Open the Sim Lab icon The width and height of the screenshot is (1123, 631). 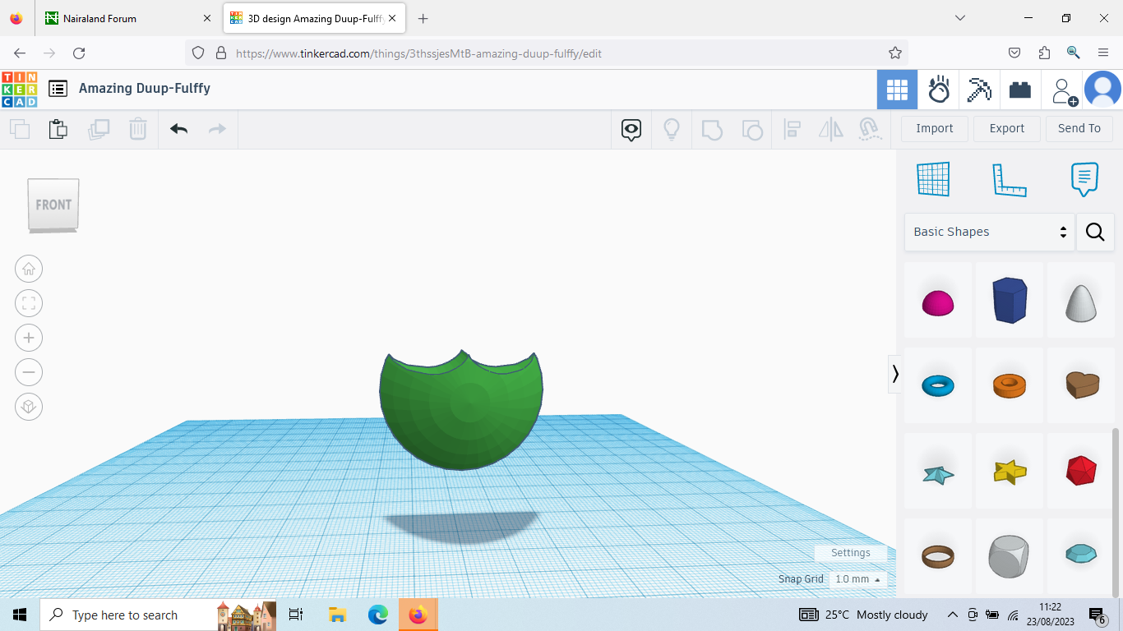pos(939,90)
